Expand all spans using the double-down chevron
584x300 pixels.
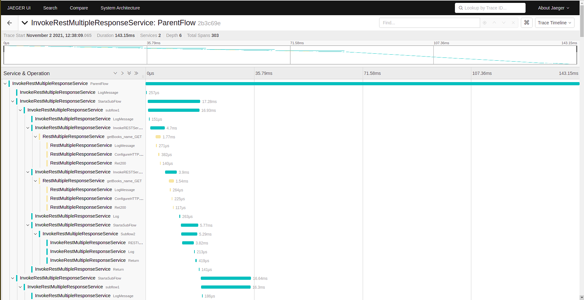[x=129, y=73]
